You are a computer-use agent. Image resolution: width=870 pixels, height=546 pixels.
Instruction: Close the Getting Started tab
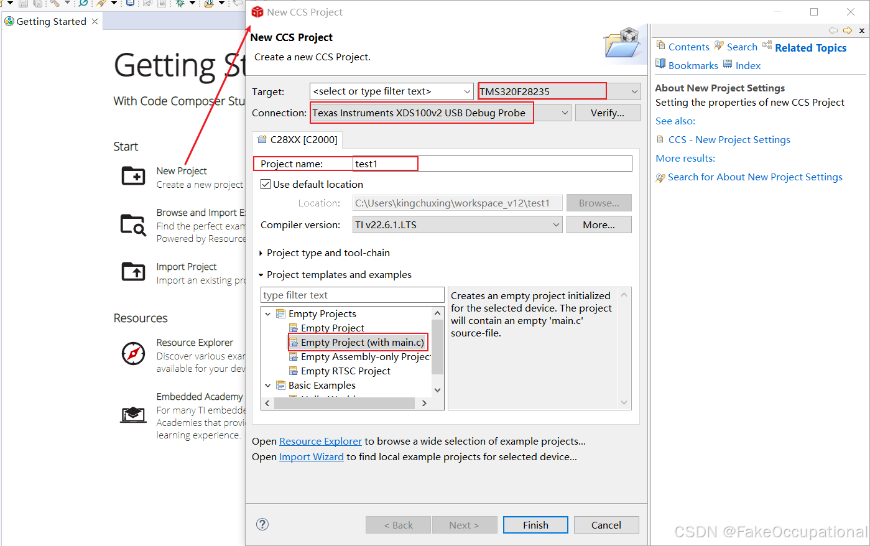pyautogui.click(x=95, y=21)
